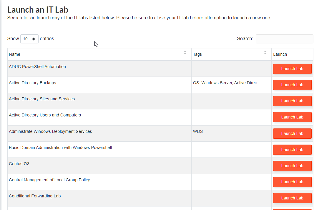This screenshot has width=319, height=210.
Task: Launch Active Directory Users and Computers lab
Action: click(292, 117)
